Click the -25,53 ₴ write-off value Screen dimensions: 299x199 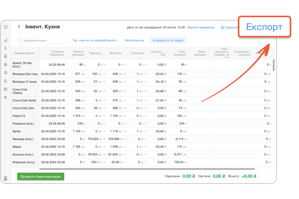pos(161,74)
